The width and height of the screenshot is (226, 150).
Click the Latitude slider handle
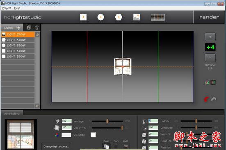196,121
